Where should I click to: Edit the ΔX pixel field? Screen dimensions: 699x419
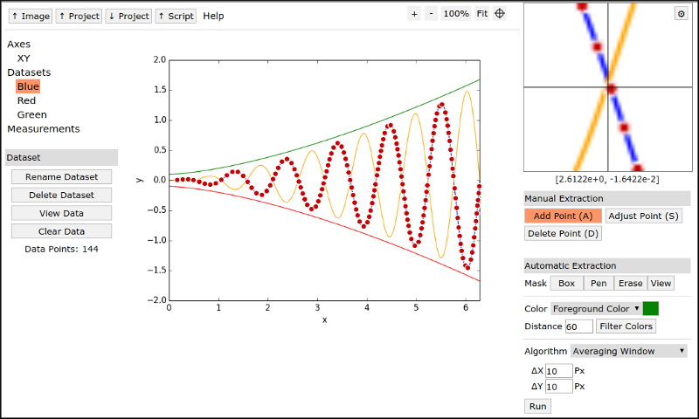(x=559, y=371)
